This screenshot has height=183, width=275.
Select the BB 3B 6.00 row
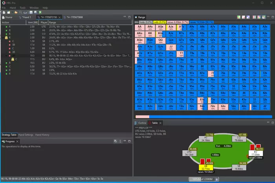(66, 52)
